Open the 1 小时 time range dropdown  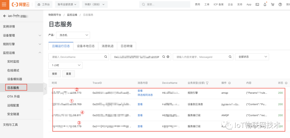click(x=65, y=65)
